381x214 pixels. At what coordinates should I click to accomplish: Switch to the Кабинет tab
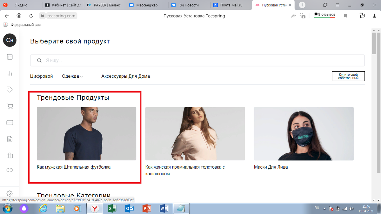pos(63,5)
